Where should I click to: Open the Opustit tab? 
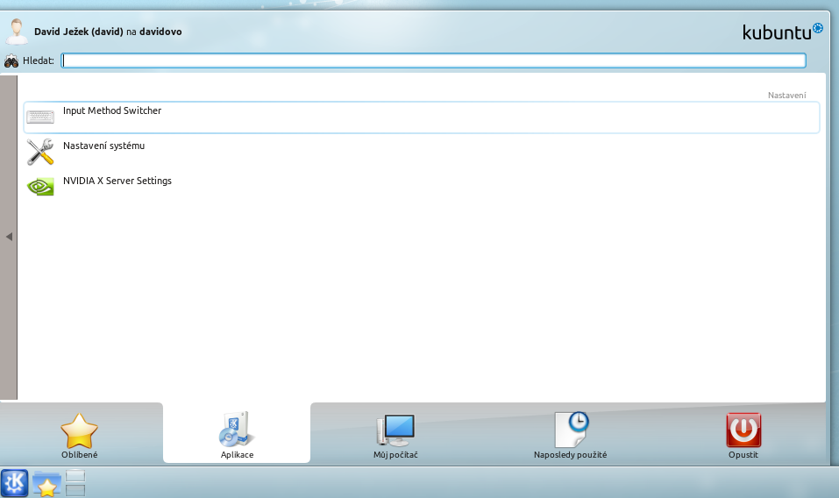[x=743, y=434]
